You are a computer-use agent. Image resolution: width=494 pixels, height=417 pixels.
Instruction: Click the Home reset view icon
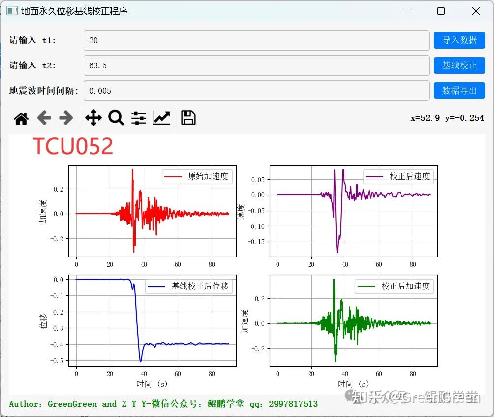(x=21, y=118)
